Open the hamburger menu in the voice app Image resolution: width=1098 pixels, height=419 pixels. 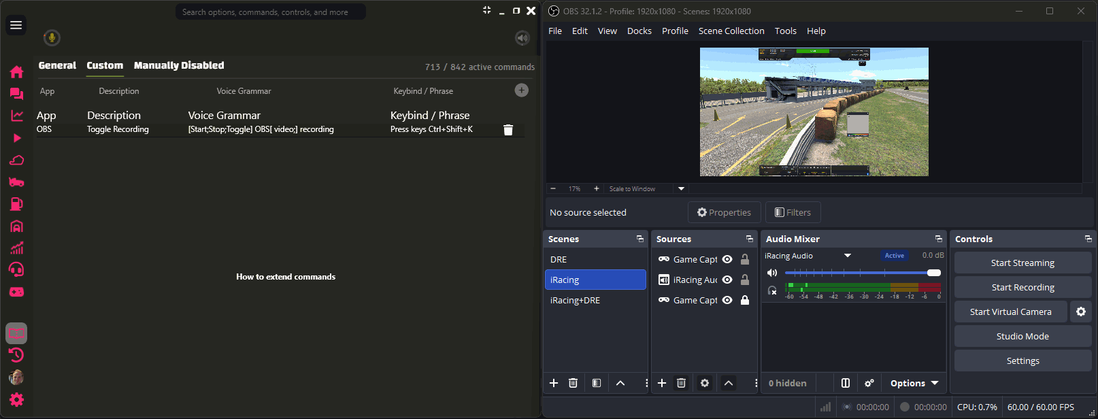16,25
